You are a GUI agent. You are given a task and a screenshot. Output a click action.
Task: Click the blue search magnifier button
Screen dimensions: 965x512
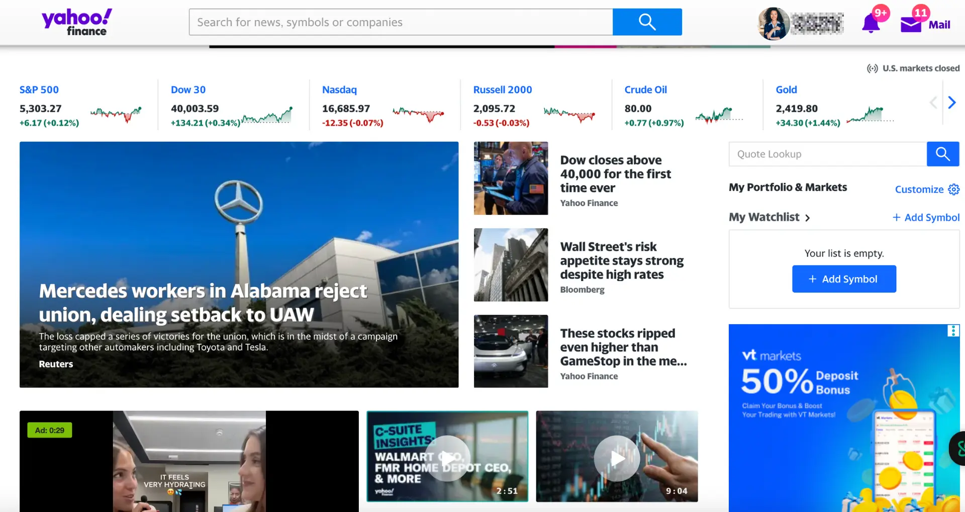[x=647, y=22]
